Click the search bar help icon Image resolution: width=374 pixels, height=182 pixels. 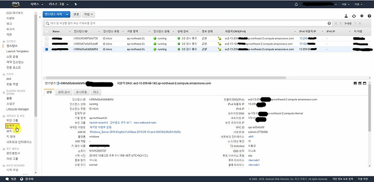329,23
